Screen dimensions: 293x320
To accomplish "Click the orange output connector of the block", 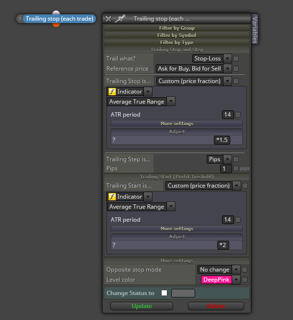I will click(56, 24).
